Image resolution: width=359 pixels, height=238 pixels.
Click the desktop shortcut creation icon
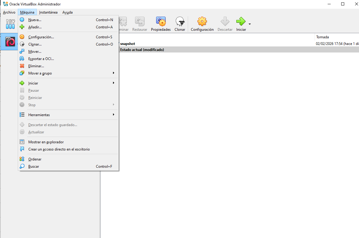click(x=22, y=149)
